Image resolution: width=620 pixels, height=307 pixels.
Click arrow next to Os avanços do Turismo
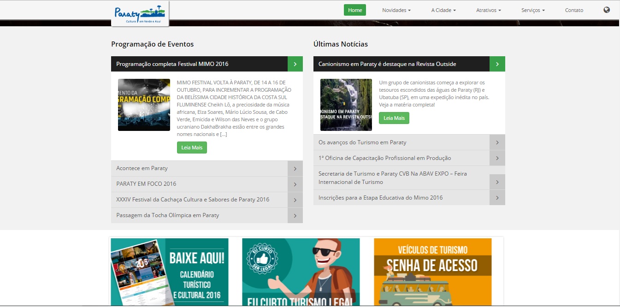(497, 142)
